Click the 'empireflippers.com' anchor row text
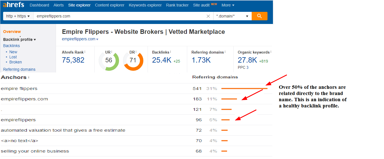Viewport: 384px width, 159px height. coord(24,99)
